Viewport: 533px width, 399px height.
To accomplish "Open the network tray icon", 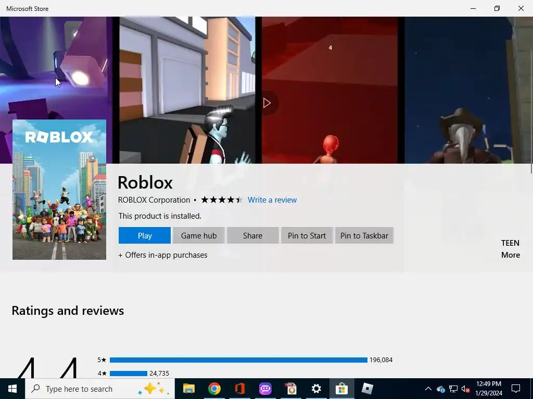I will click(453, 389).
